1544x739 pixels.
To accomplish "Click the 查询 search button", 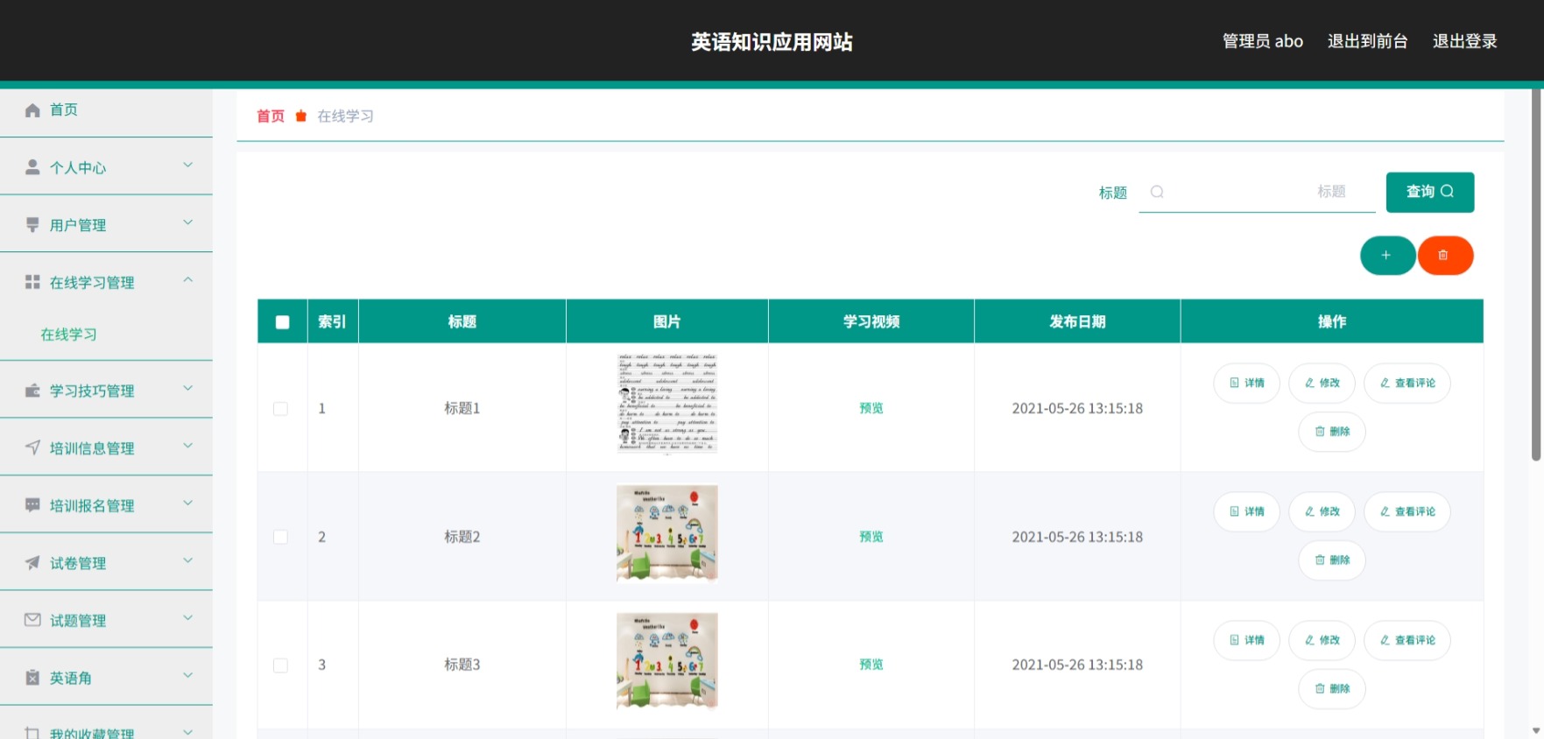I will pyautogui.click(x=1429, y=192).
